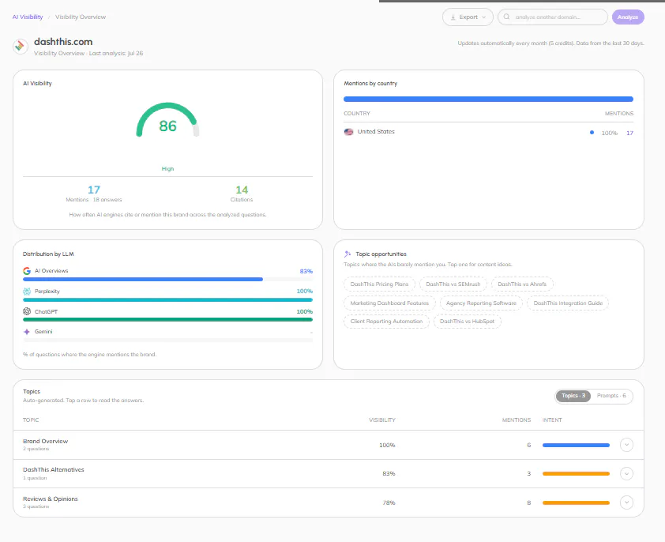
Task: Select DashThis Pricing Plans topic chip
Action: coord(379,284)
